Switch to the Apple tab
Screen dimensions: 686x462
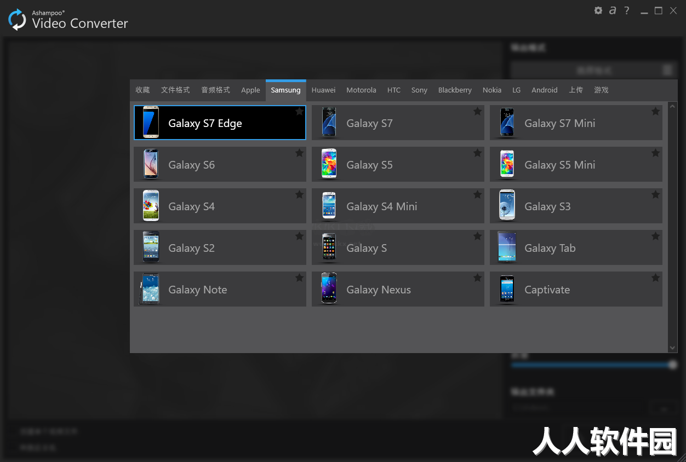(250, 90)
